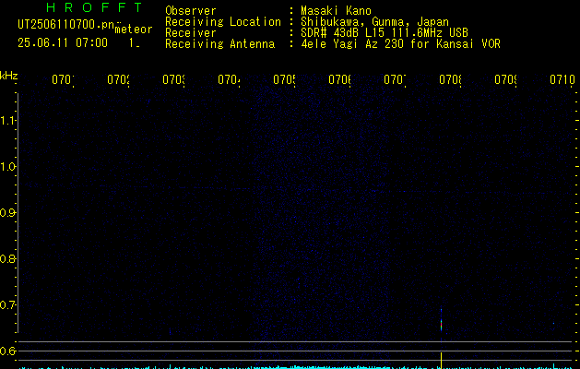This screenshot has height=369, width=580.
Task: Click the 0.8 kHz axis label
Action: 7,258
